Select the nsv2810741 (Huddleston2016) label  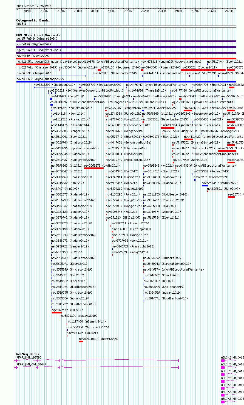[166, 298]
